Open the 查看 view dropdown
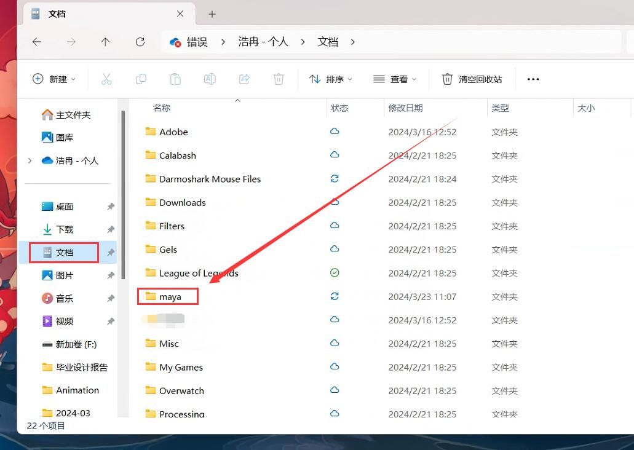This screenshot has height=450, width=634. point(395,79)
